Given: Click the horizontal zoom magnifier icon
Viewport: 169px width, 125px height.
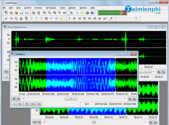Looking at the screenshot, I should pos(44,13).
